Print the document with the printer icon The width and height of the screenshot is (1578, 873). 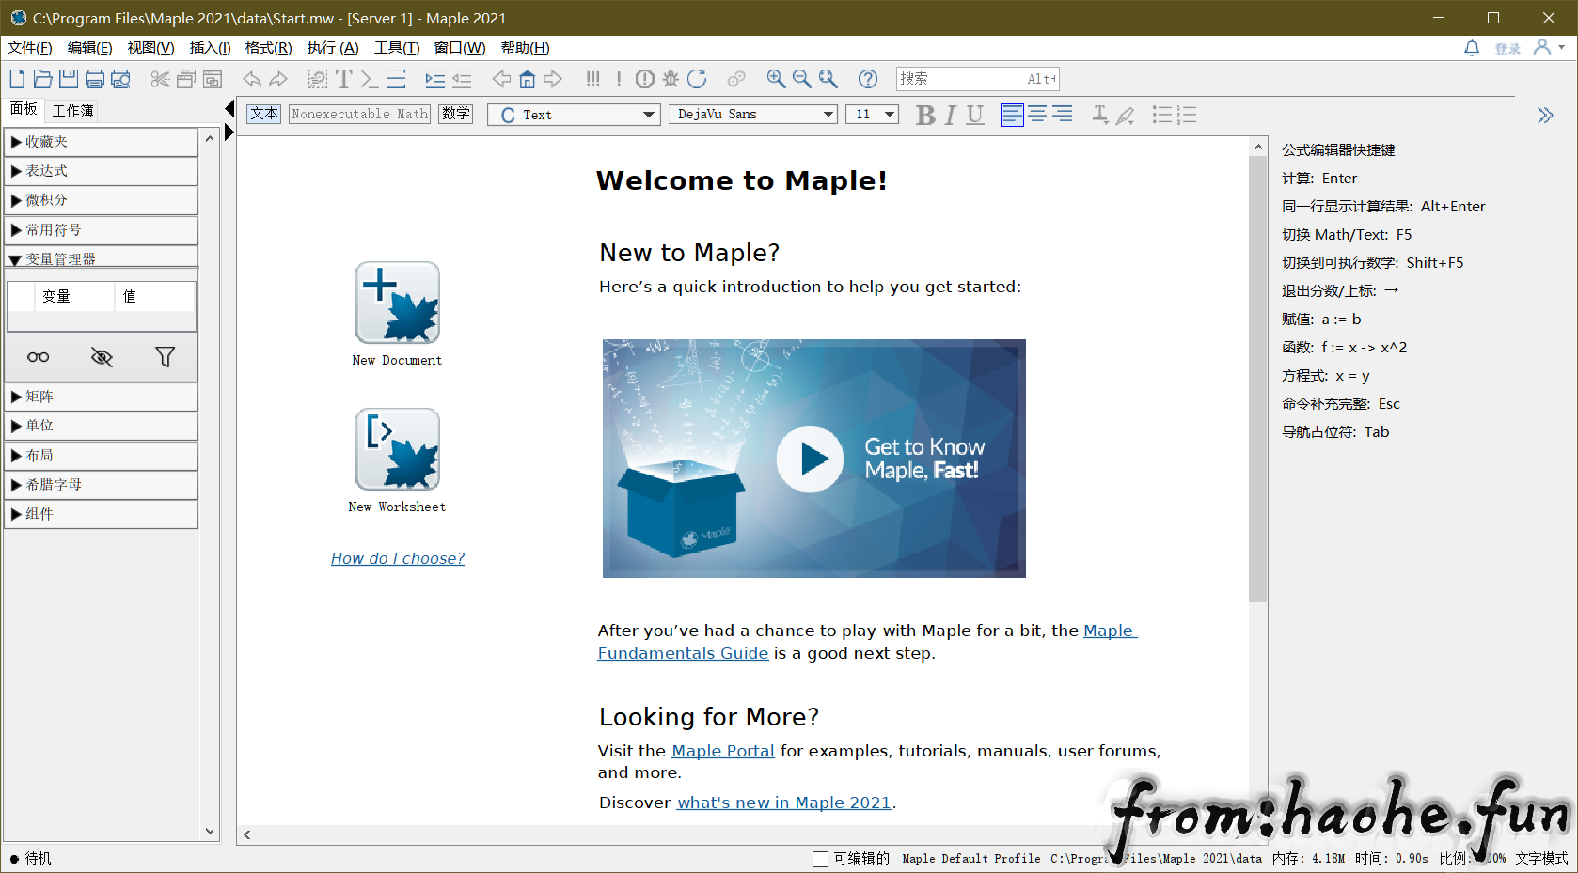[95, 79]
